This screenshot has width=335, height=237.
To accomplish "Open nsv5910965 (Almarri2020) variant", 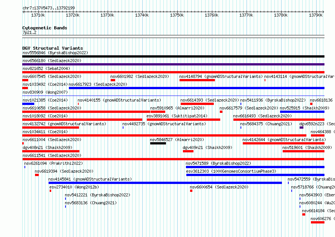I will tap(177, 108).
